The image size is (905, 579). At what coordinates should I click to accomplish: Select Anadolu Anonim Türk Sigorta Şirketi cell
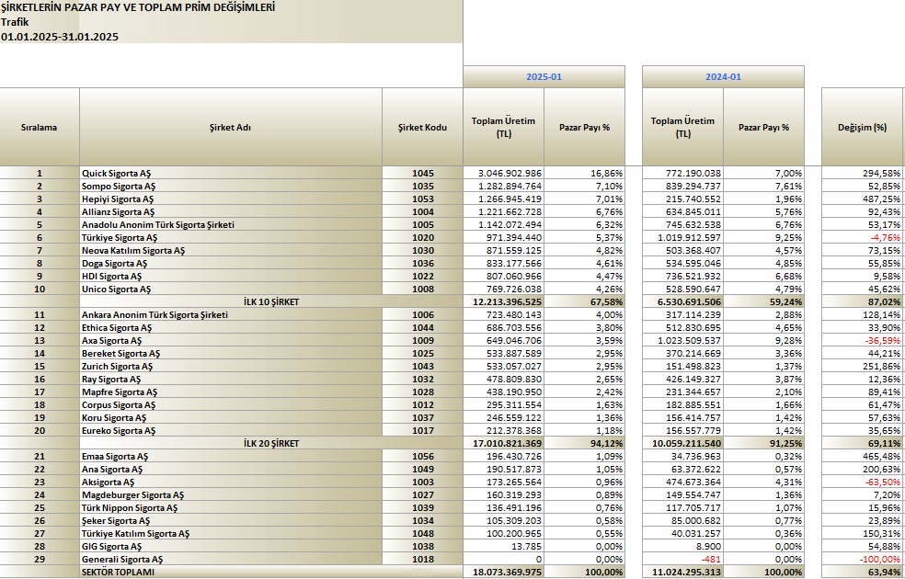[x=231, y=224]
